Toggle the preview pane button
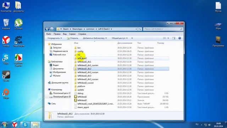 click(x=174, y=38)
